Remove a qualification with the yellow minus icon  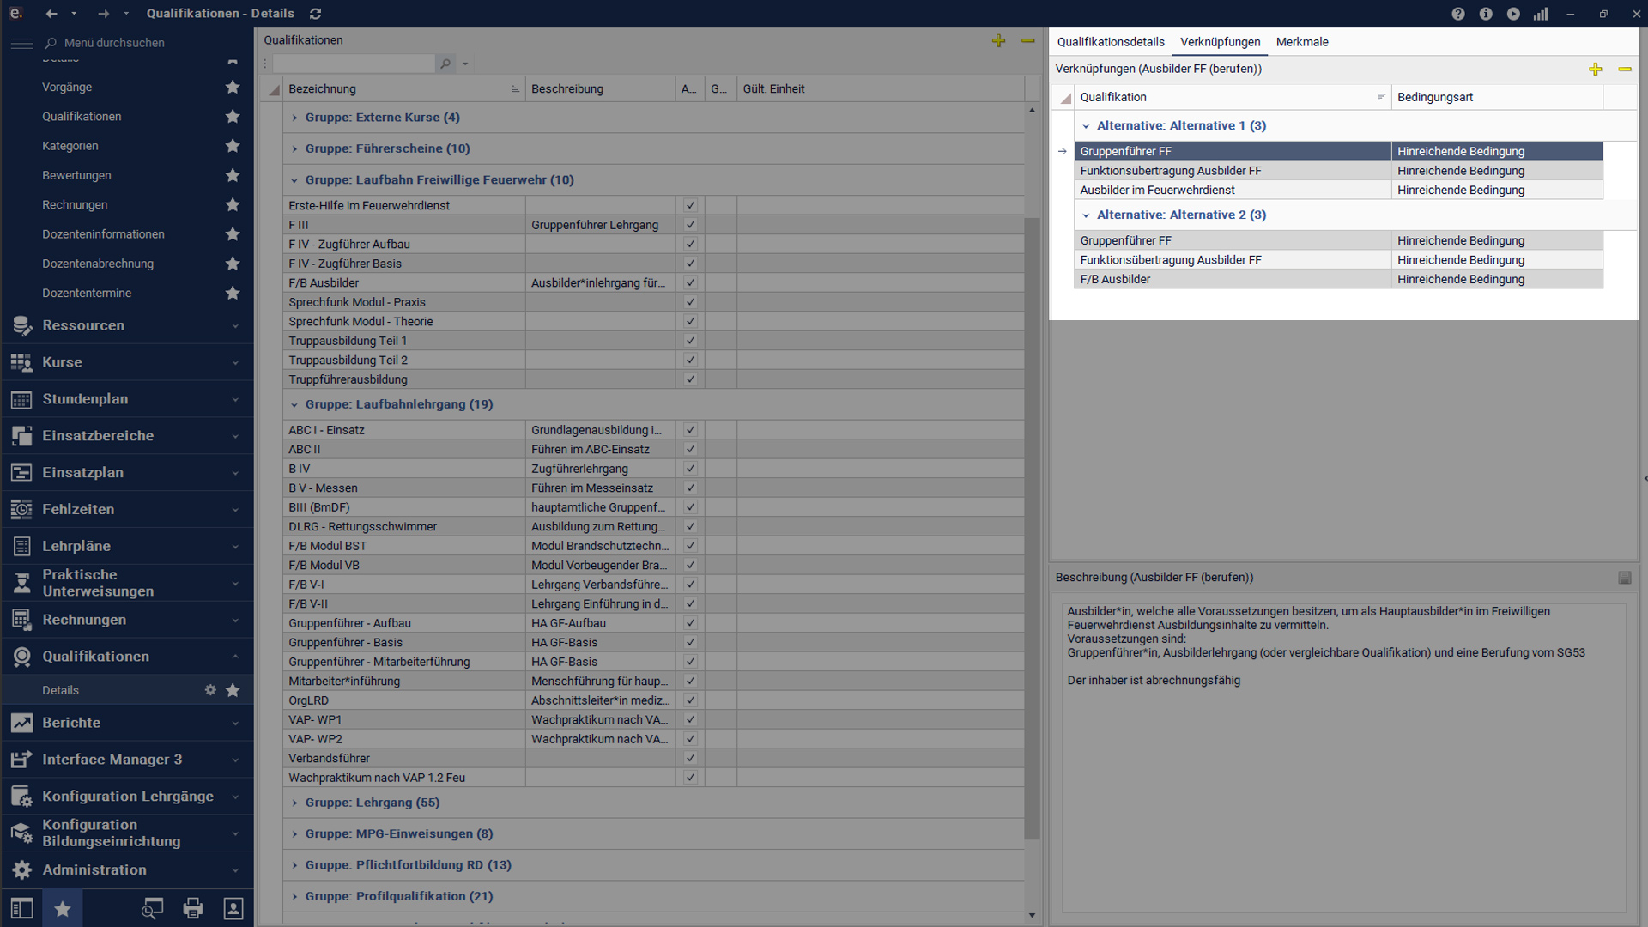1027,41
